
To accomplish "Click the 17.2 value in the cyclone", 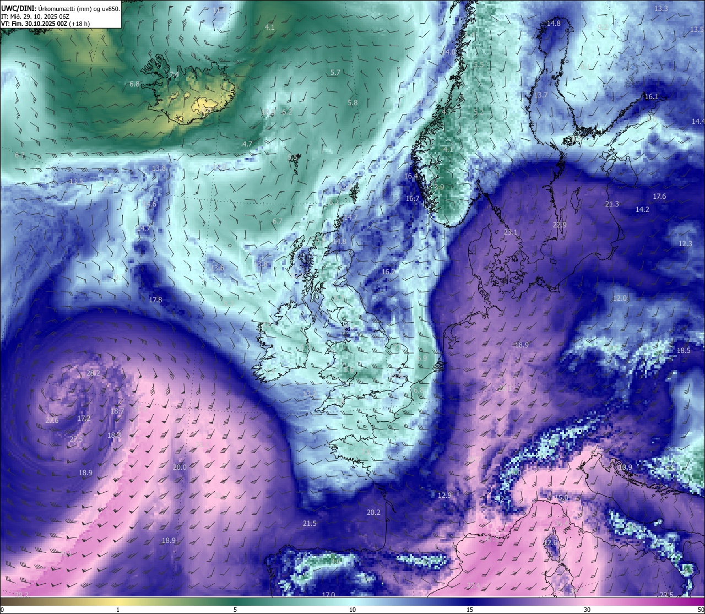I will click(x=84, y=419).
